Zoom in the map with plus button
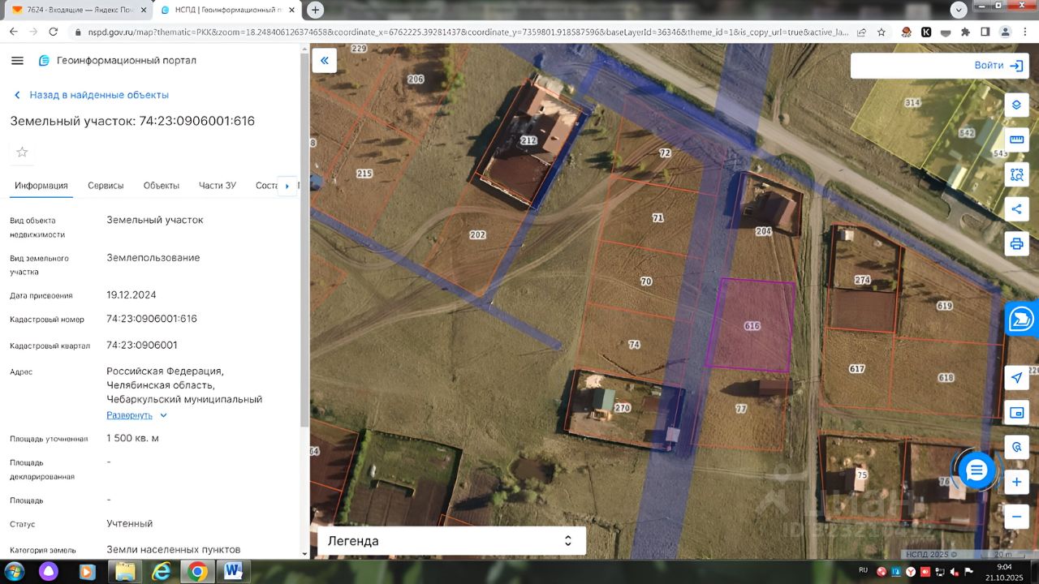1039x584 pixels. pos(1016,482)
